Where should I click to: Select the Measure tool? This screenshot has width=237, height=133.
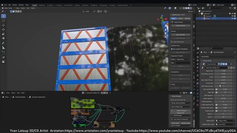tap(3, 48)
